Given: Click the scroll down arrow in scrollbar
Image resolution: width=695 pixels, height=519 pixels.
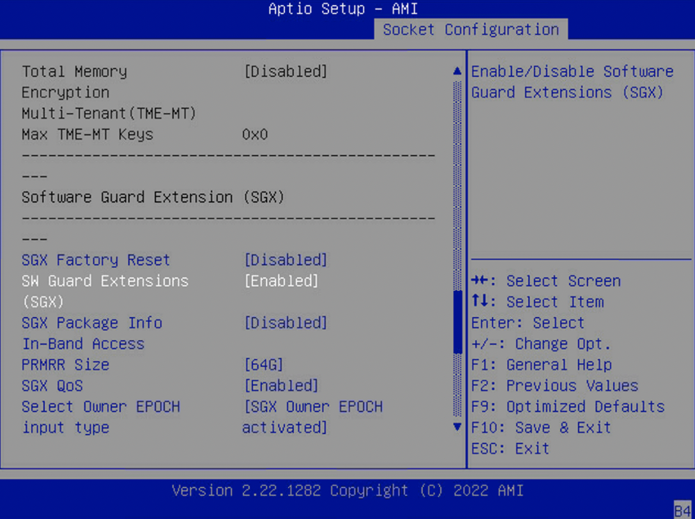Looking at the screenshot, I should (457, 426).
